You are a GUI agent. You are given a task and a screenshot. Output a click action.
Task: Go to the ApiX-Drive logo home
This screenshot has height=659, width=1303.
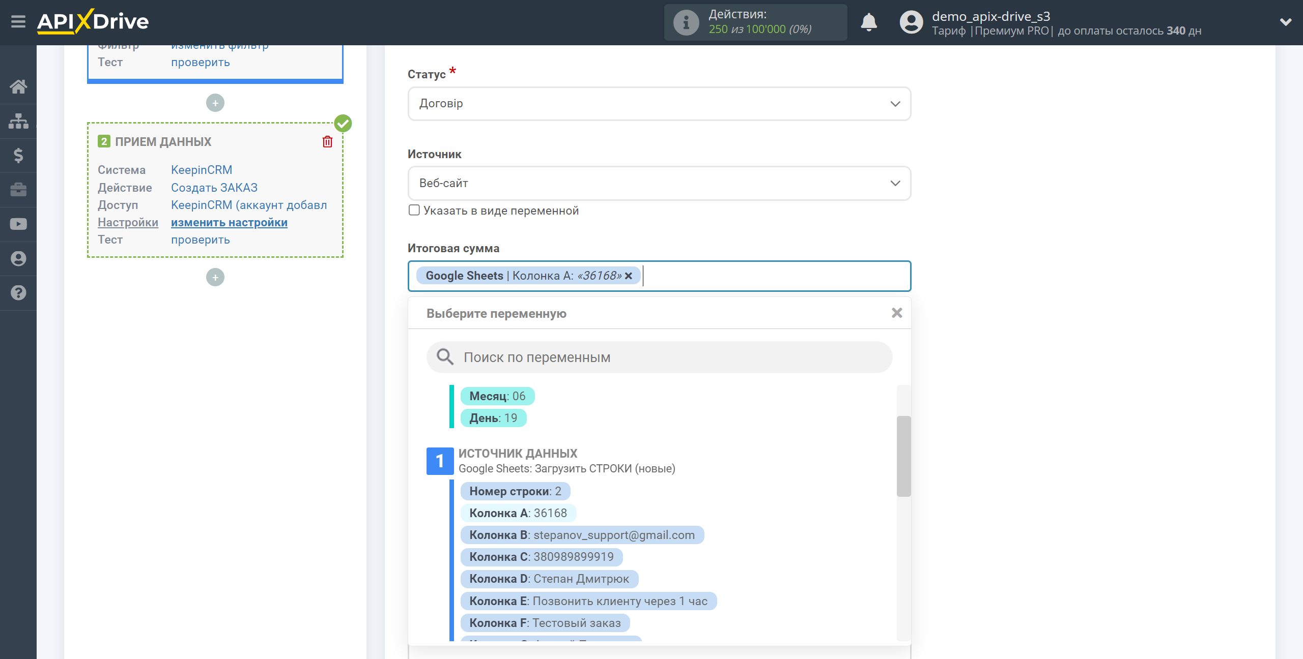[x=93, y=22]
